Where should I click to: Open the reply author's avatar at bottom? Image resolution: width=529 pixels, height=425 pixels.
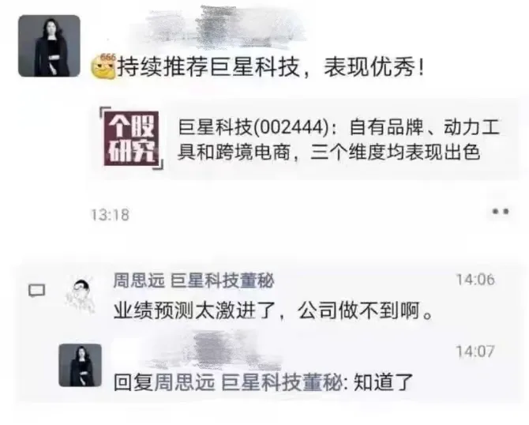tap(81, 365)
